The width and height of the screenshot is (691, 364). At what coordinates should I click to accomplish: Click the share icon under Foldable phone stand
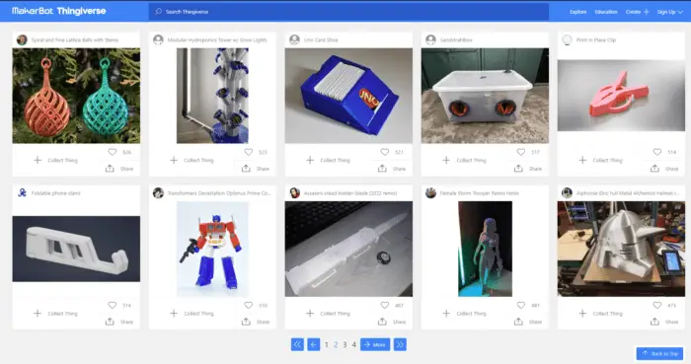click(x=110, y=322)
